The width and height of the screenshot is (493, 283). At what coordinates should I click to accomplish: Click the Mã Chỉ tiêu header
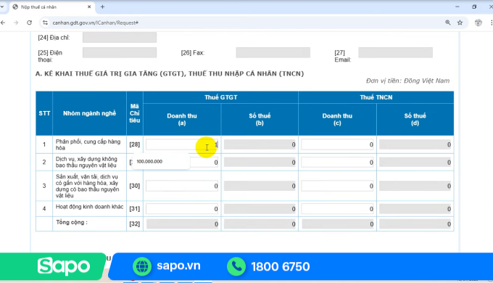[135, 113]
